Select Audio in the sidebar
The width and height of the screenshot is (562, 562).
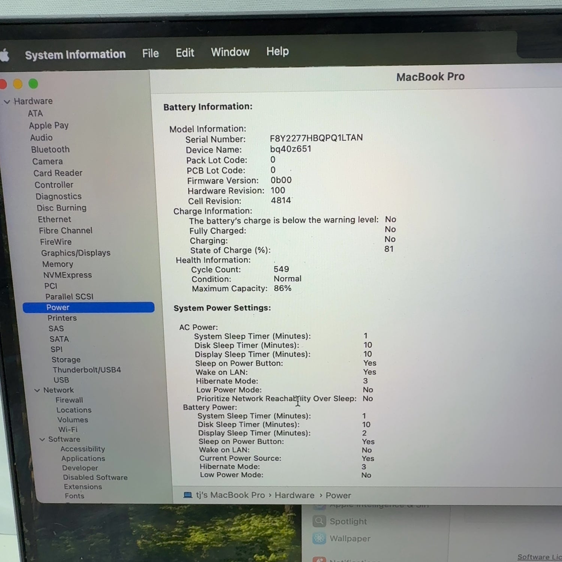point(41,138)
